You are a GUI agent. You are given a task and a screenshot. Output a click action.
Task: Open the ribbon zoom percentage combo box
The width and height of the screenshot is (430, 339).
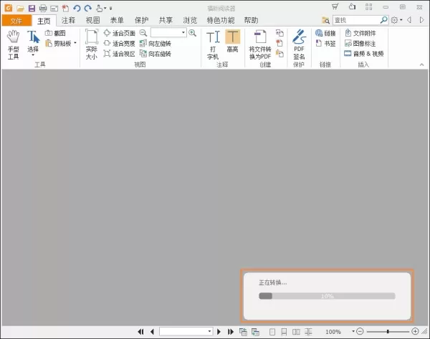tap(168, 33)
